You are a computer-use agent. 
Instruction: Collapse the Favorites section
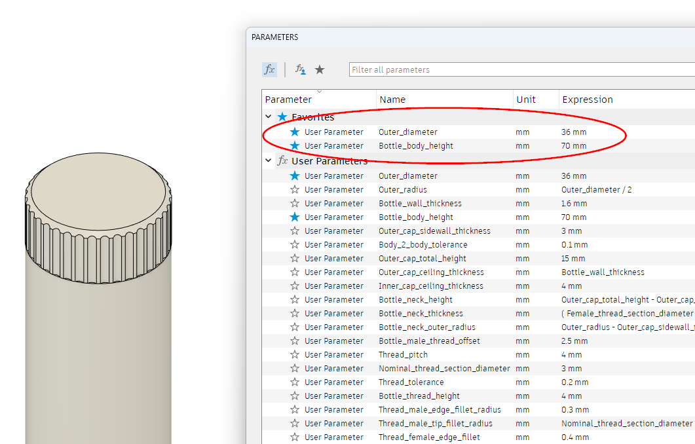tap(267, 116)
